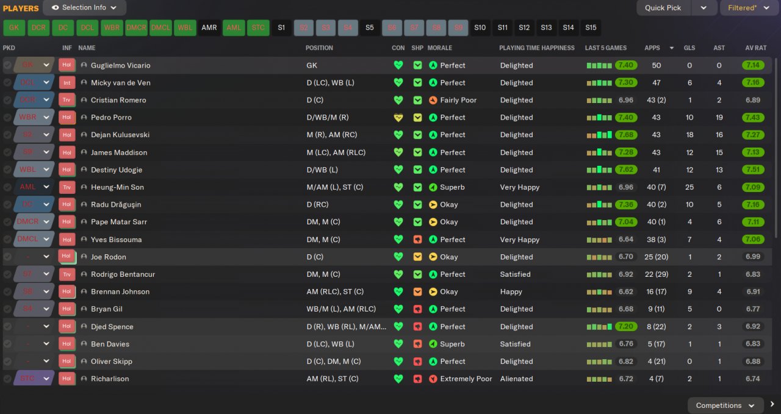
Task: Toggle selection check for Pedro Porro
Action: tap(7, 118)
